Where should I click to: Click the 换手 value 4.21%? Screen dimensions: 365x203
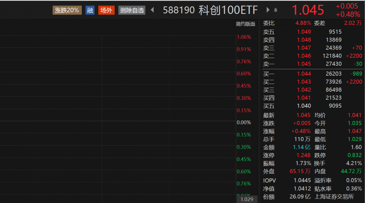[x=354, y=163]
